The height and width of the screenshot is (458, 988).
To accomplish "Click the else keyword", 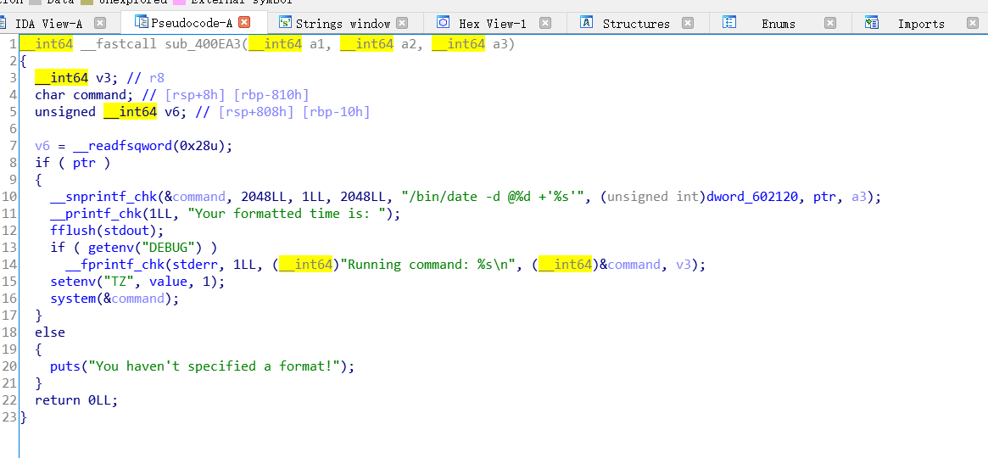I will pos(50,332).
